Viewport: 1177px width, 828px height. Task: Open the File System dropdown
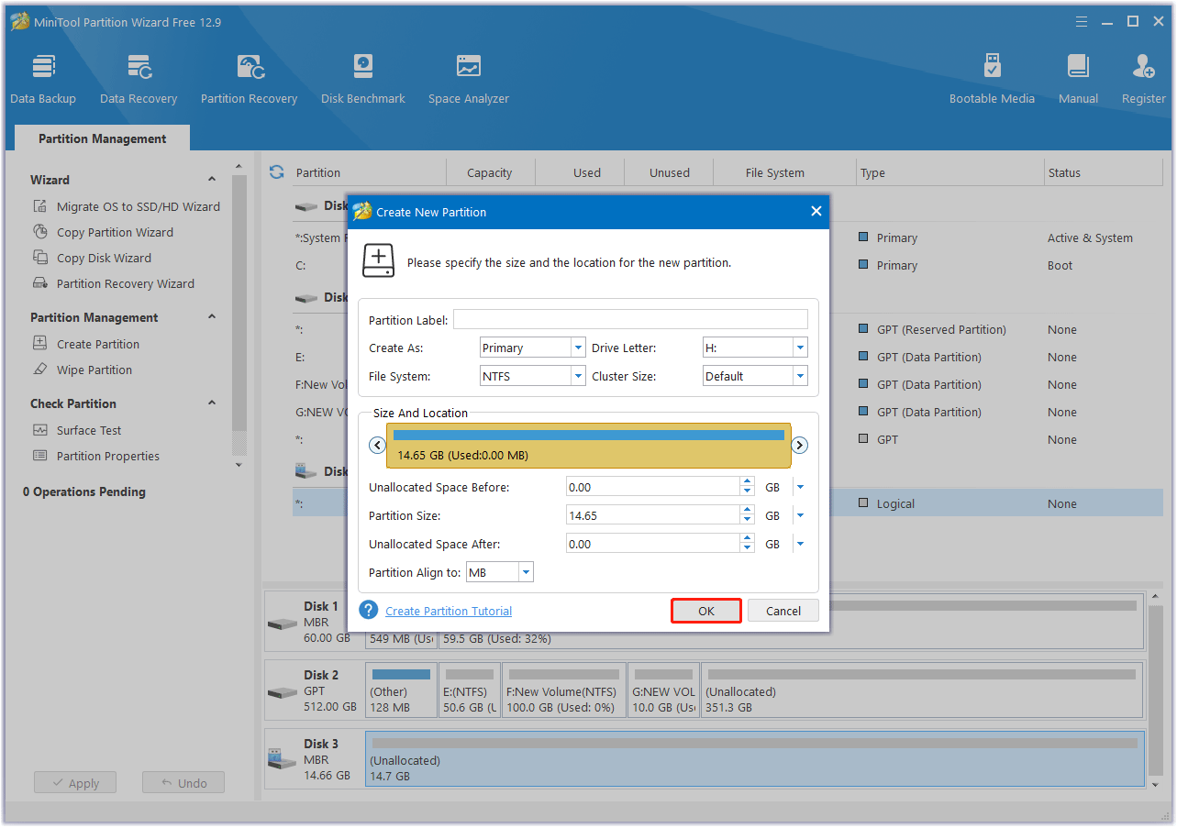click(578, 376)
